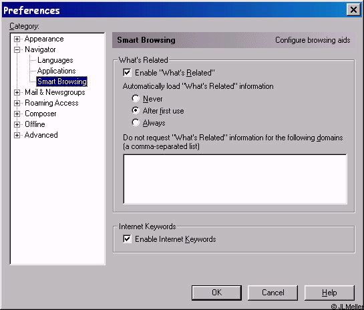Select the After first use option
Viewport: 364px width, 310px height.
pyautogui.click(x=136, y=110)
